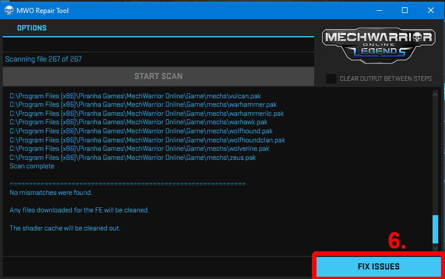Click the blue scrollbar thumb in output
445x279 pixels.
[435, 228]
